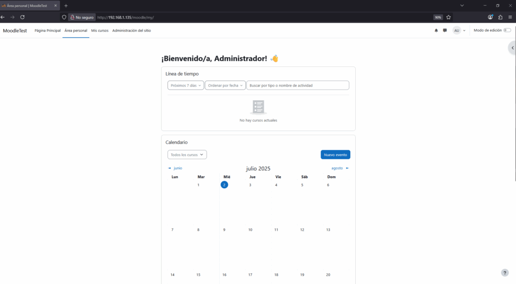Open the messaging drawer chat icon
The image size is (516, 284).
click(x=445, y=31)
